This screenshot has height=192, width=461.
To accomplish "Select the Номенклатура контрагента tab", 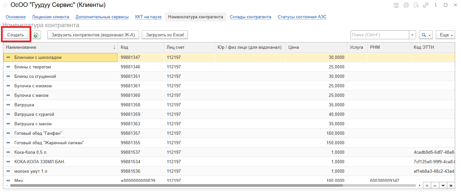I will click(x=196, y=17).
